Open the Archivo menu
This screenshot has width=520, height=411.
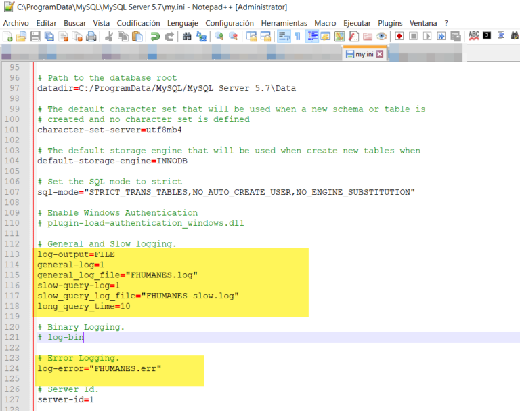tap(16, 23)
